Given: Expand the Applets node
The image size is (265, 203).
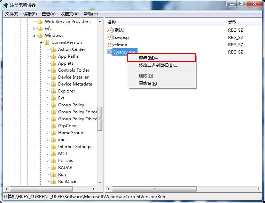Looking at the screenshot, I should click(47, 64).
